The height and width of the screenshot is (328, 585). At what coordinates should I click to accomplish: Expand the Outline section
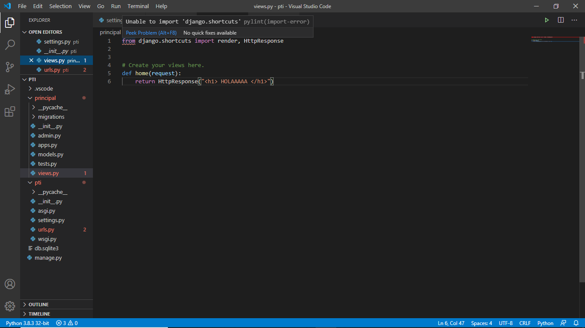point(57,305)
